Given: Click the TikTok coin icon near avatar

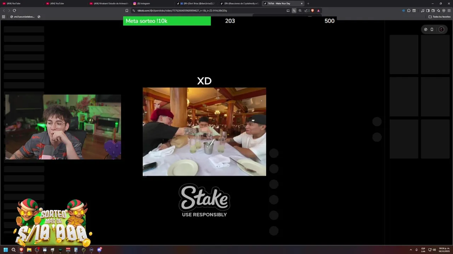Looking at the screenshot, I should pyautogui.click(x=425, y=29).
